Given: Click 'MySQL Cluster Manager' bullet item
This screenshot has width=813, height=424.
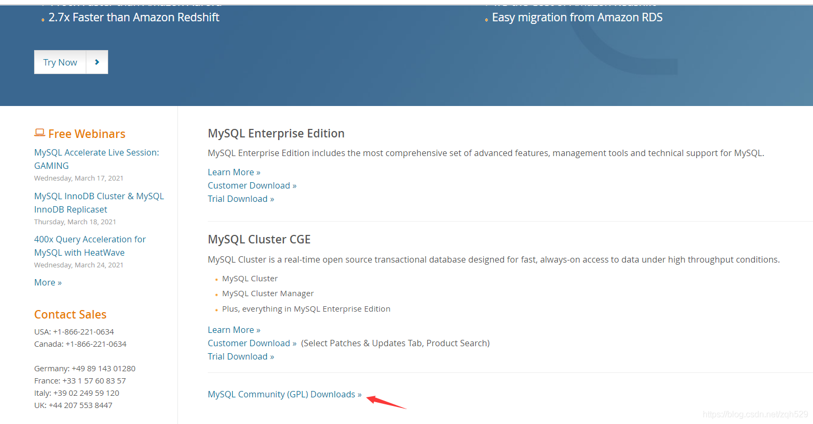Looking at the screenshot, I should (268, 293).
